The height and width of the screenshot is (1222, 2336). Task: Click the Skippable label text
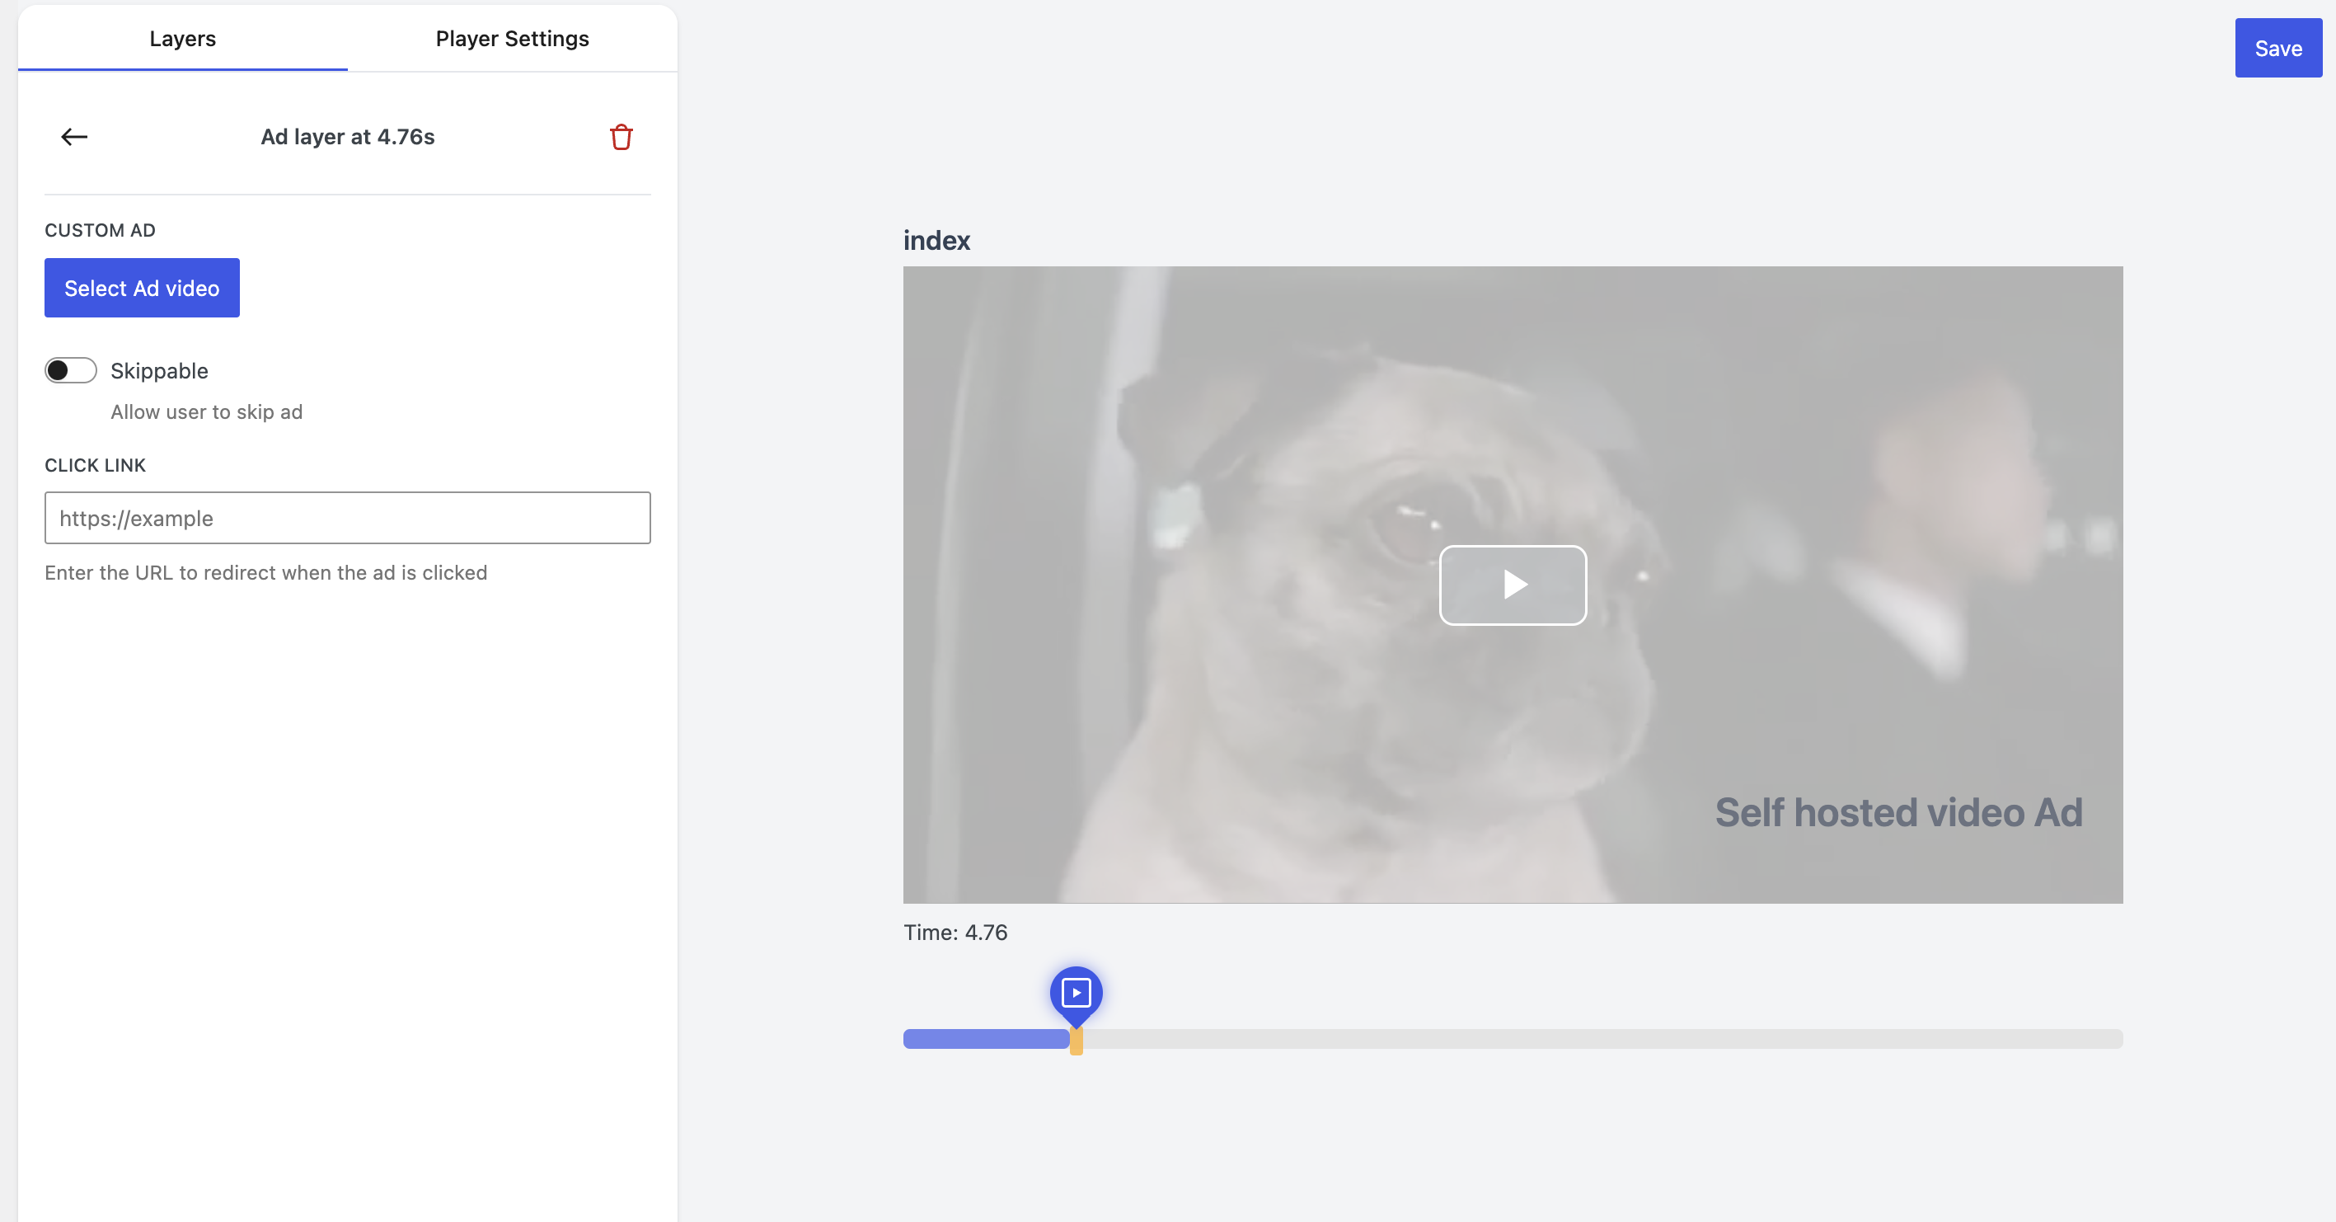pos(159,371)
